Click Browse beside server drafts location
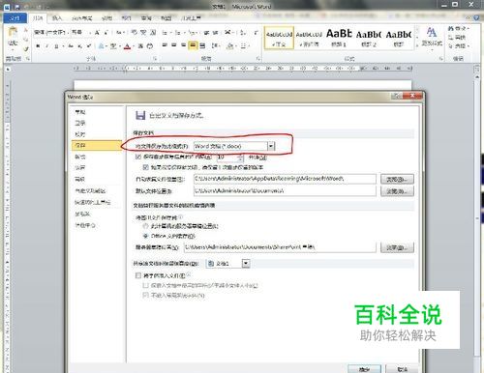484x373 pixels. point(397,247)
